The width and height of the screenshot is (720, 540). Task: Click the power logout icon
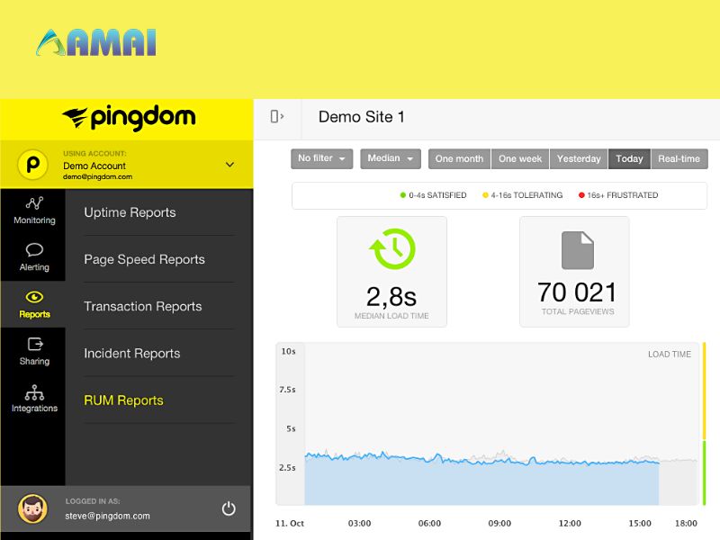[x=229, y=508]
